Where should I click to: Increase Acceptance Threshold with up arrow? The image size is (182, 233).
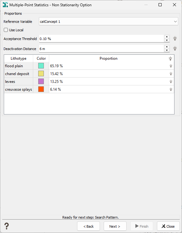tap(167, 37)
